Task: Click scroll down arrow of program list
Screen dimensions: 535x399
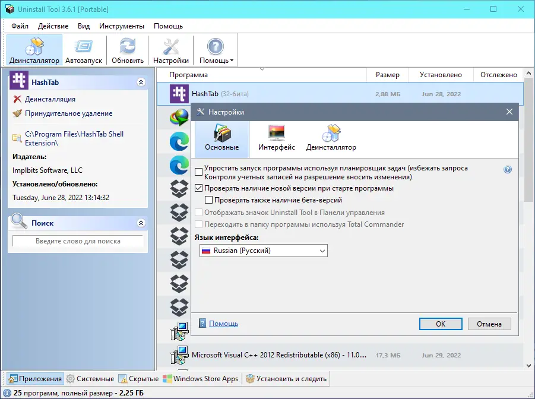Action: tap(529, 366)
